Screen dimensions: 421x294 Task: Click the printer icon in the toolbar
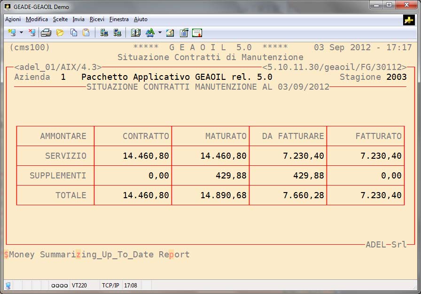pos(46,32)
